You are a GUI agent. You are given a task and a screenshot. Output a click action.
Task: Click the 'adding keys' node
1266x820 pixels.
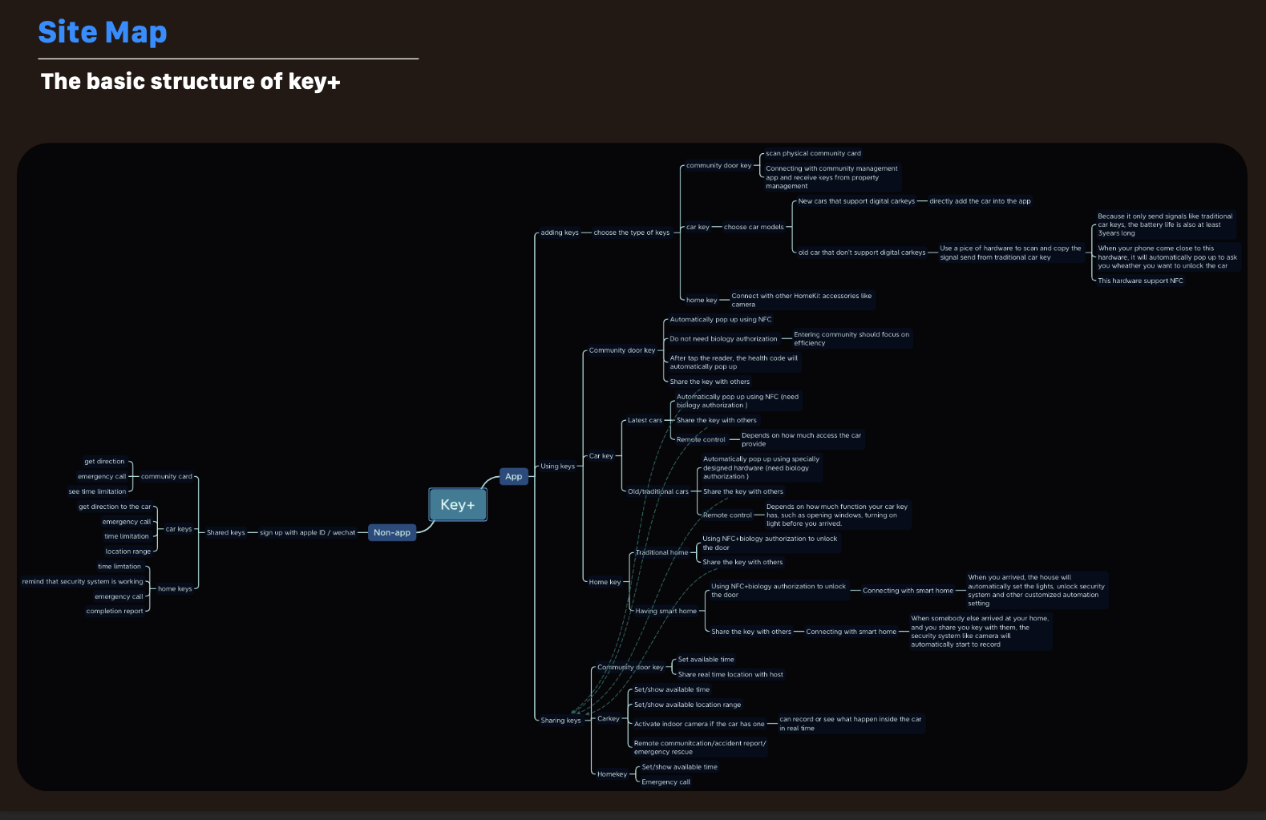coord(559,232)
